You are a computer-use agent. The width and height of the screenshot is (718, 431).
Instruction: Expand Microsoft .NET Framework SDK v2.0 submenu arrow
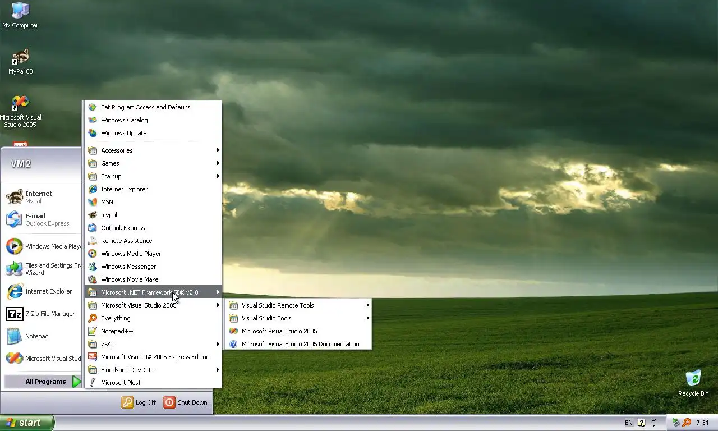(218, 292)
